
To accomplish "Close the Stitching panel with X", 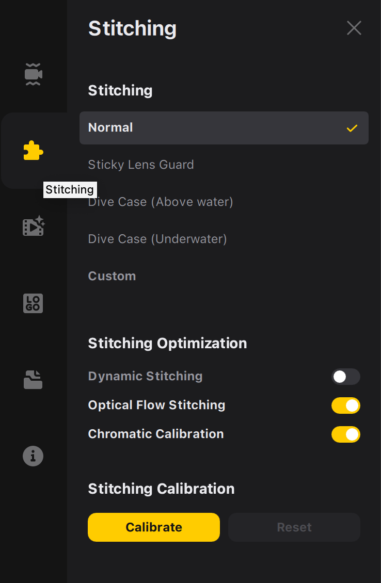I will coord(354,28).
